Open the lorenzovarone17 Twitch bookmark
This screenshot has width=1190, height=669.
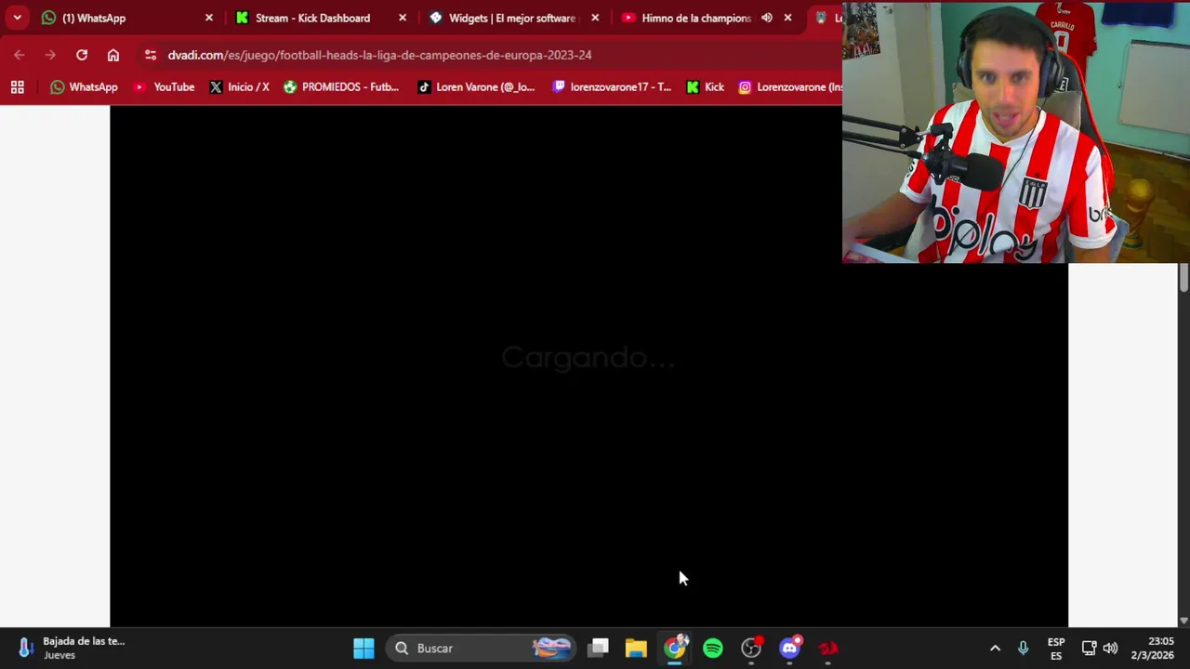611,87
